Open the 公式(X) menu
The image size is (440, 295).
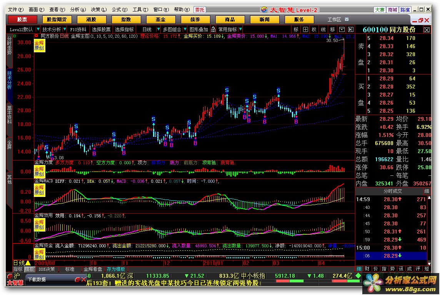(119, 10)
